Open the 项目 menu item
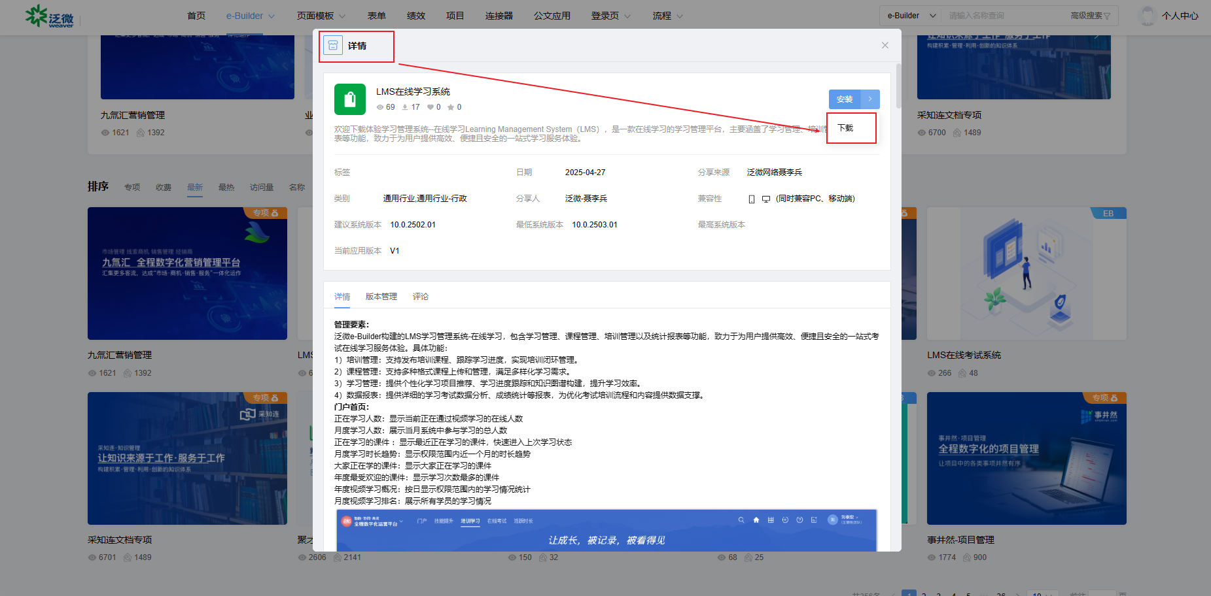Screen dimensions: 1211x596 (455, 16)
